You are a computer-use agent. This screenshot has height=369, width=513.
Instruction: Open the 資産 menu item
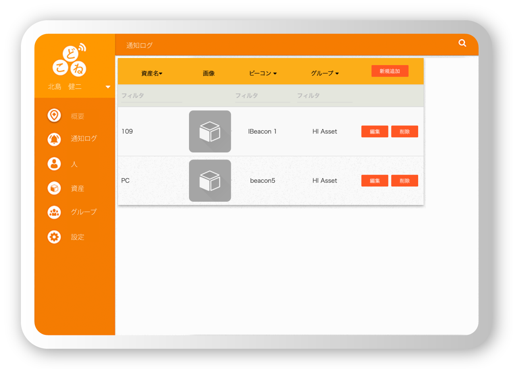(77, 189)
